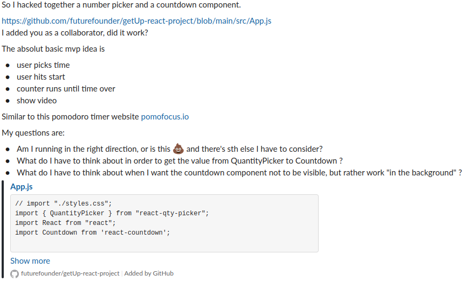
Task: Expand the code snippet with Show more
Action: click(30, 260)
